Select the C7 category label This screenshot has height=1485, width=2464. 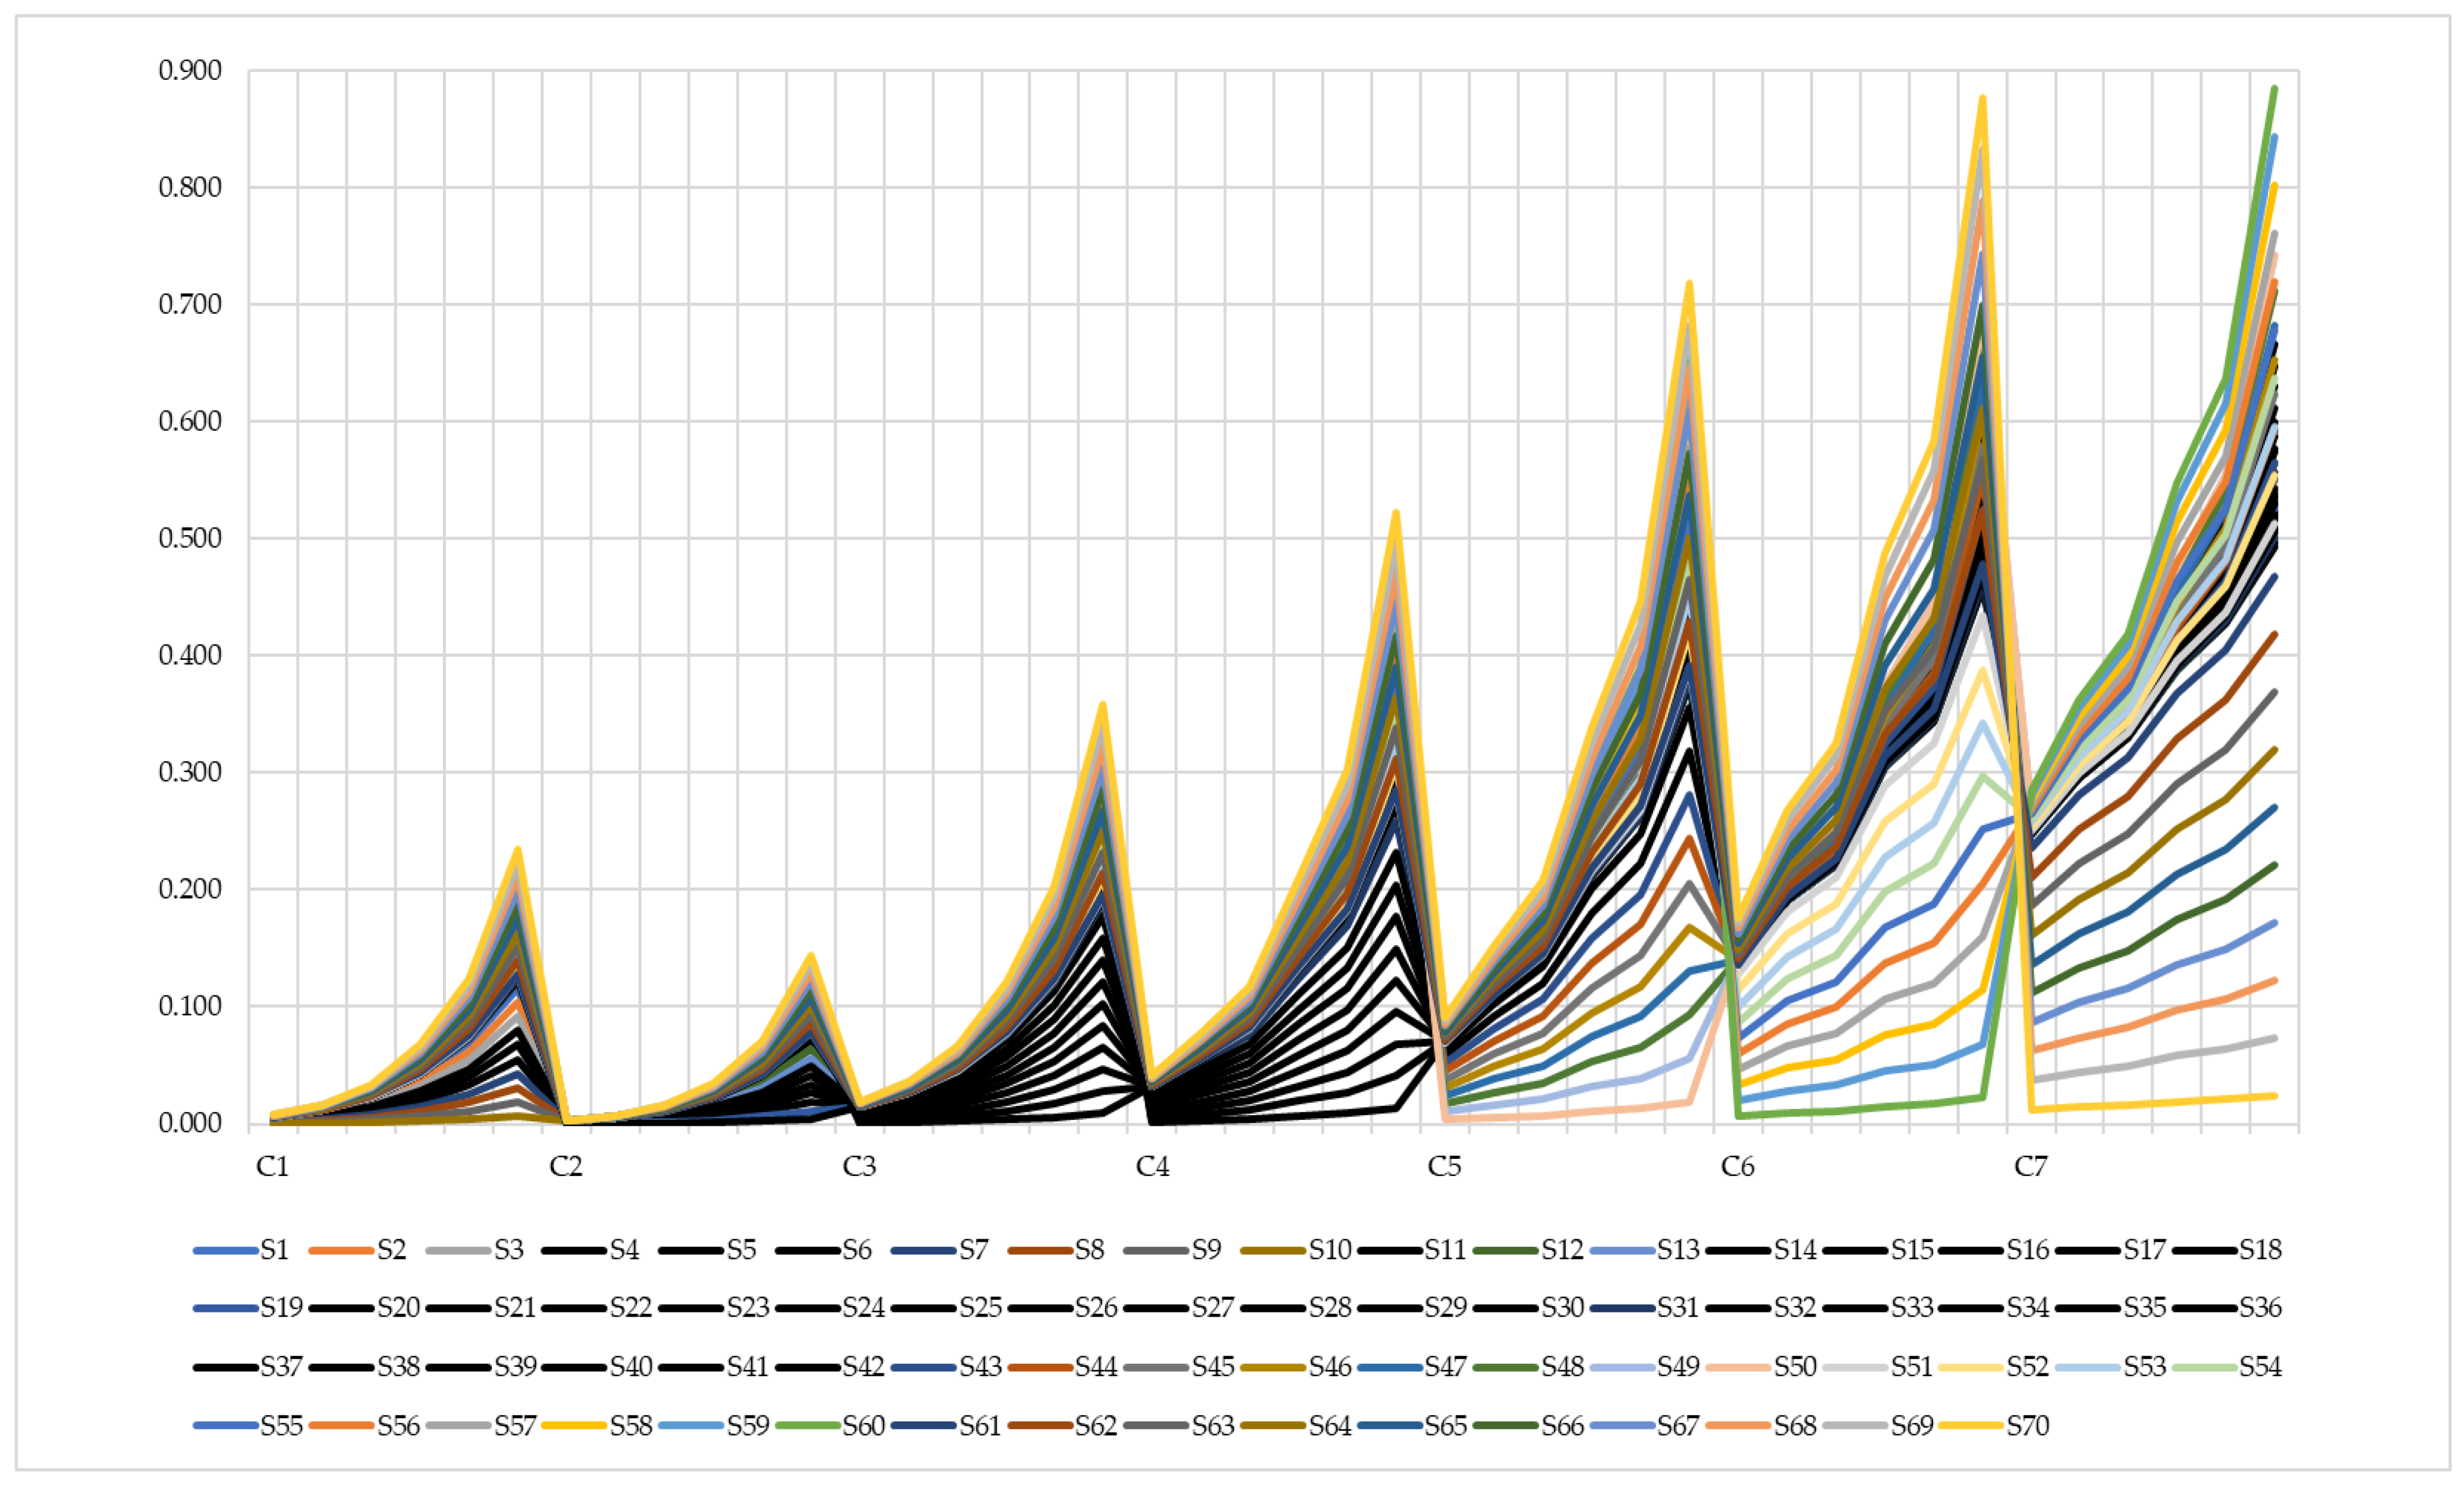pos(2030,1167)
